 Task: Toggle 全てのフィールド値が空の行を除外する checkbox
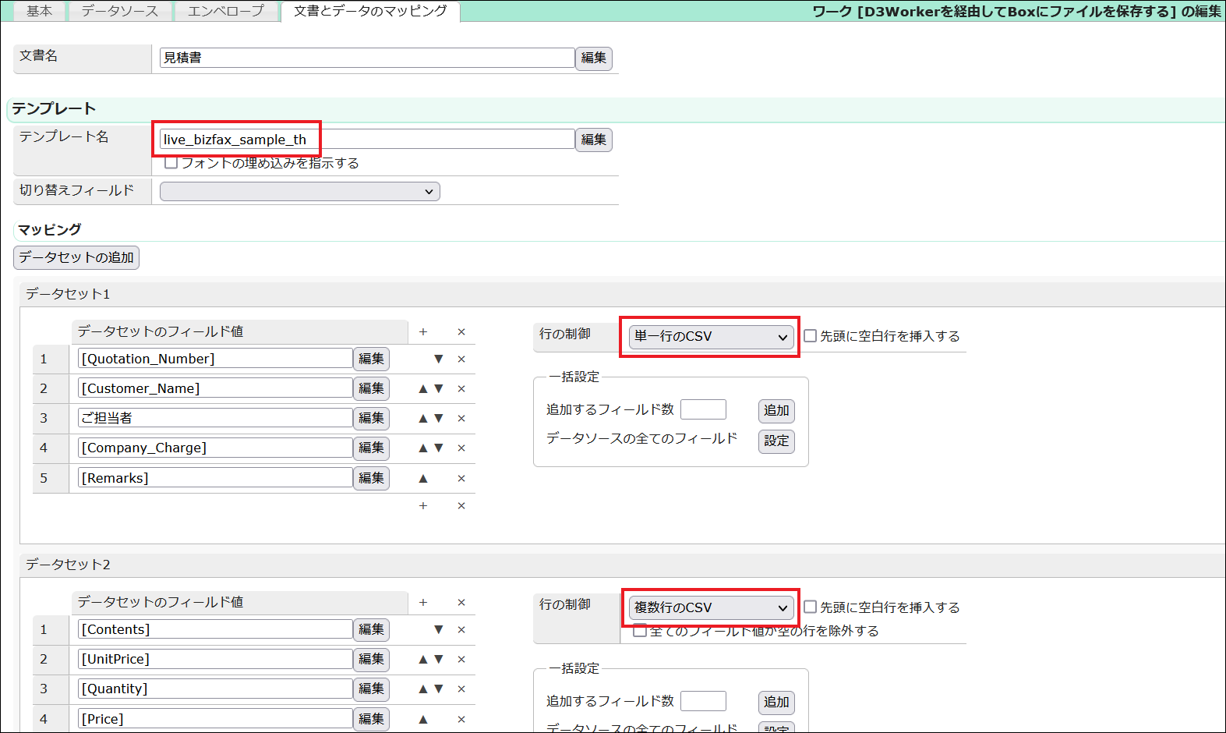tap(640, 631)
